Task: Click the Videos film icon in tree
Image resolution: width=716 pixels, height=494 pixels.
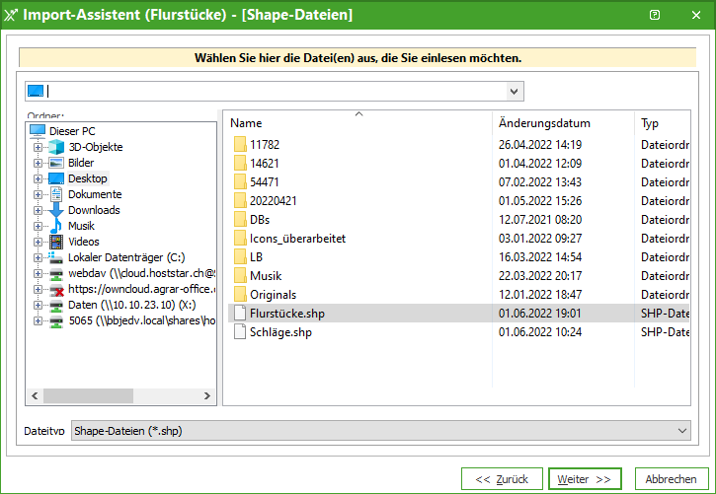Action: 56,242
